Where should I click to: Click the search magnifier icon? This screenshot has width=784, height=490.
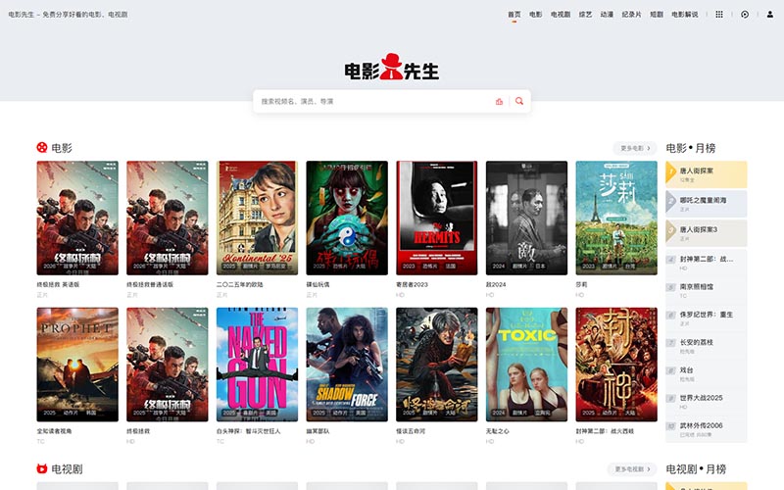coord(519,101)
